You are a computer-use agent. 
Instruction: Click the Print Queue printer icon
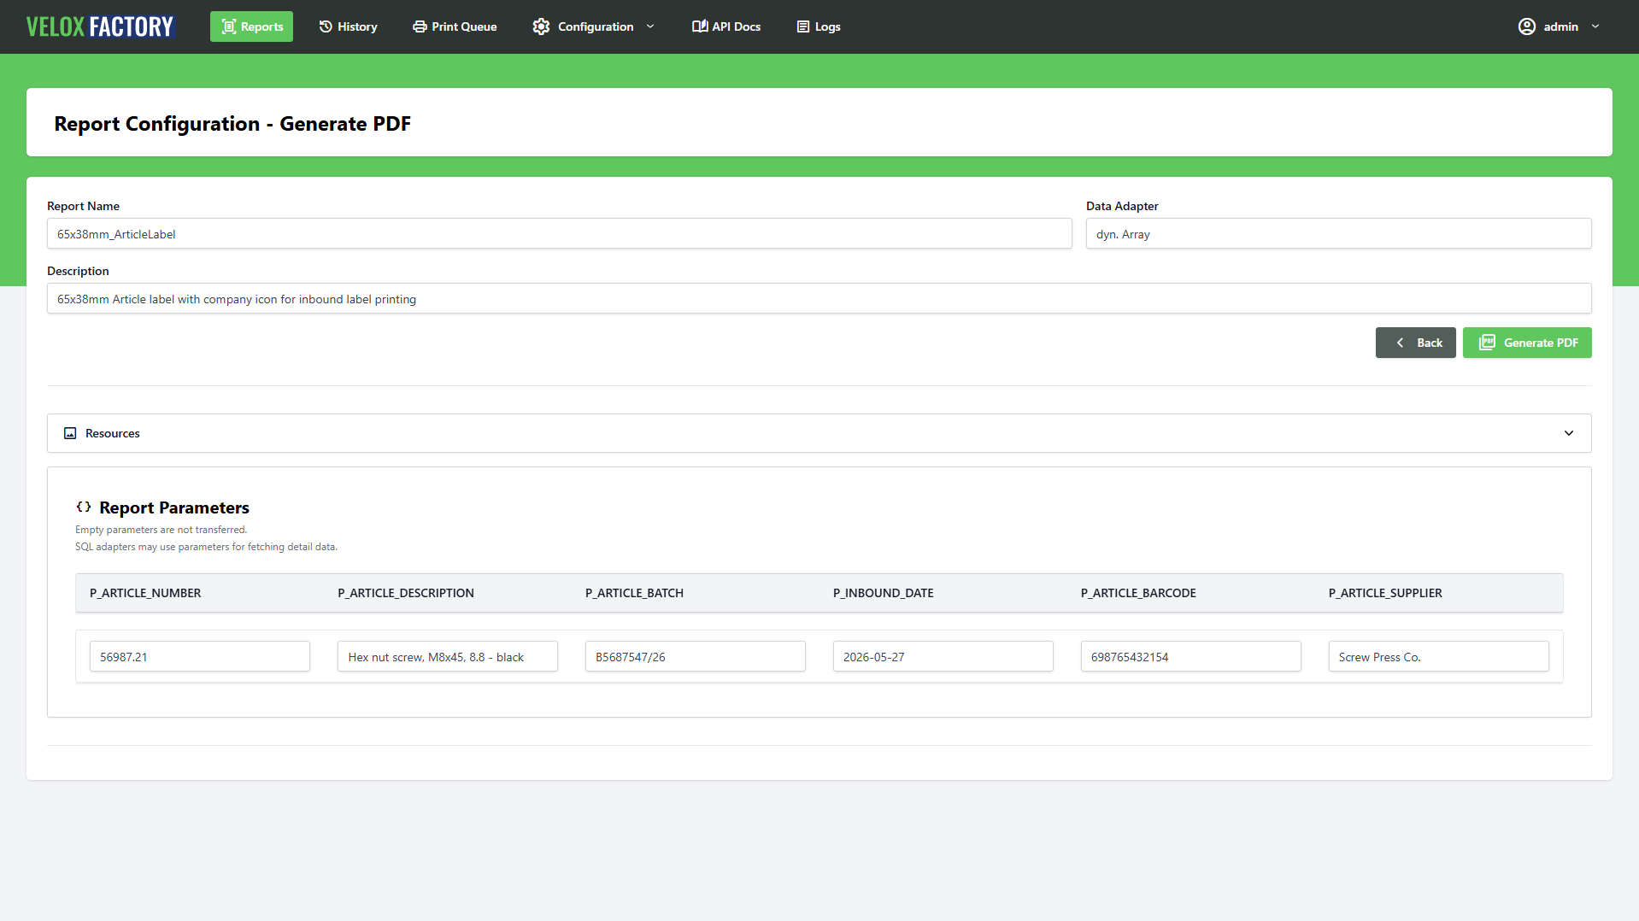tap(420, 26)
